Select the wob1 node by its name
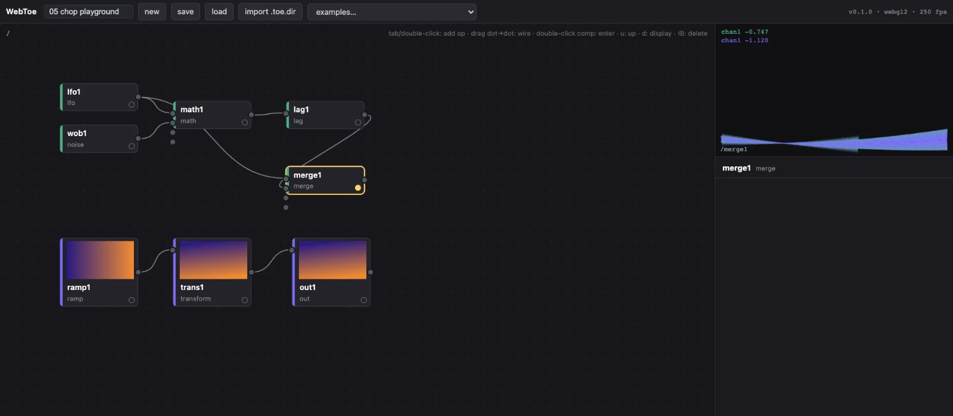This screenshot has width=953, height=416. 77,134
